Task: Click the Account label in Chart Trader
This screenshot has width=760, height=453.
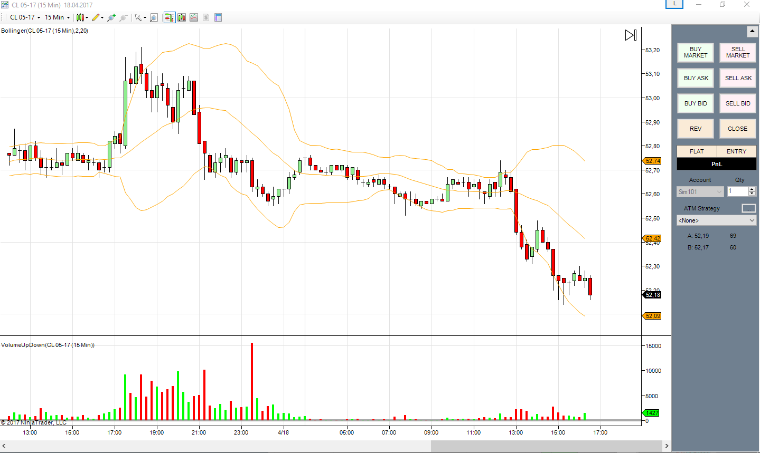Action: [x=700, y=180]
